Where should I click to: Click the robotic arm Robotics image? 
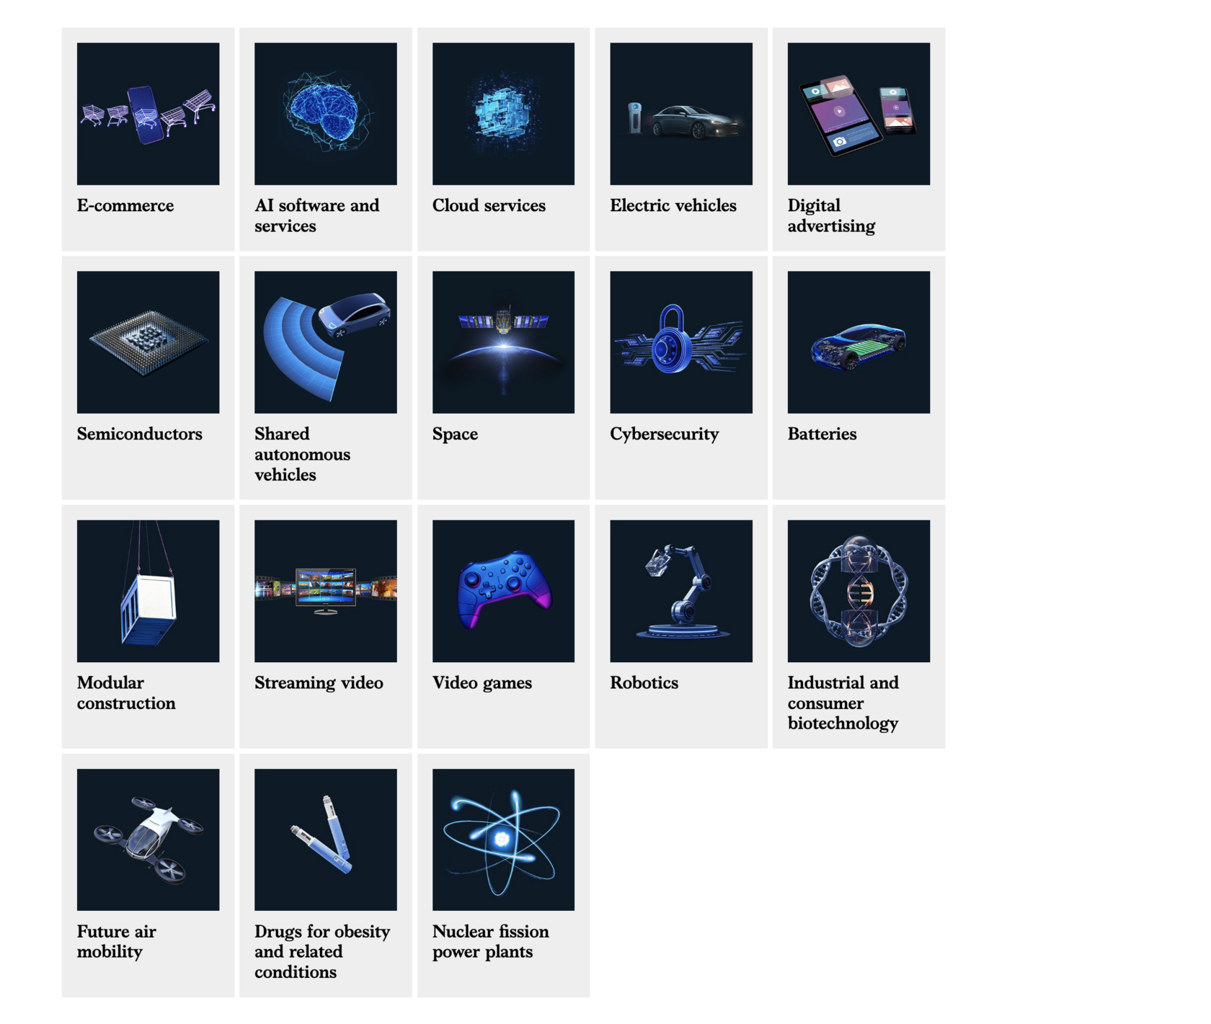pyautogui.click(x=681, y=591)
